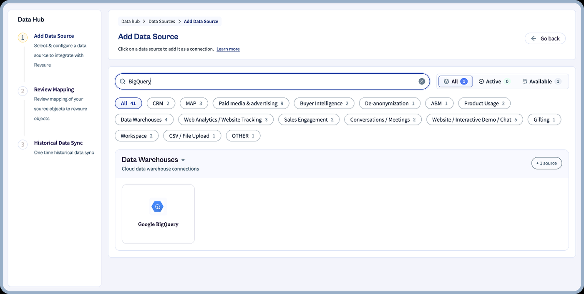Filter by De-anonymization category
Screen dimensions: 584x294
pyautogui.click(x=390, y=103)
